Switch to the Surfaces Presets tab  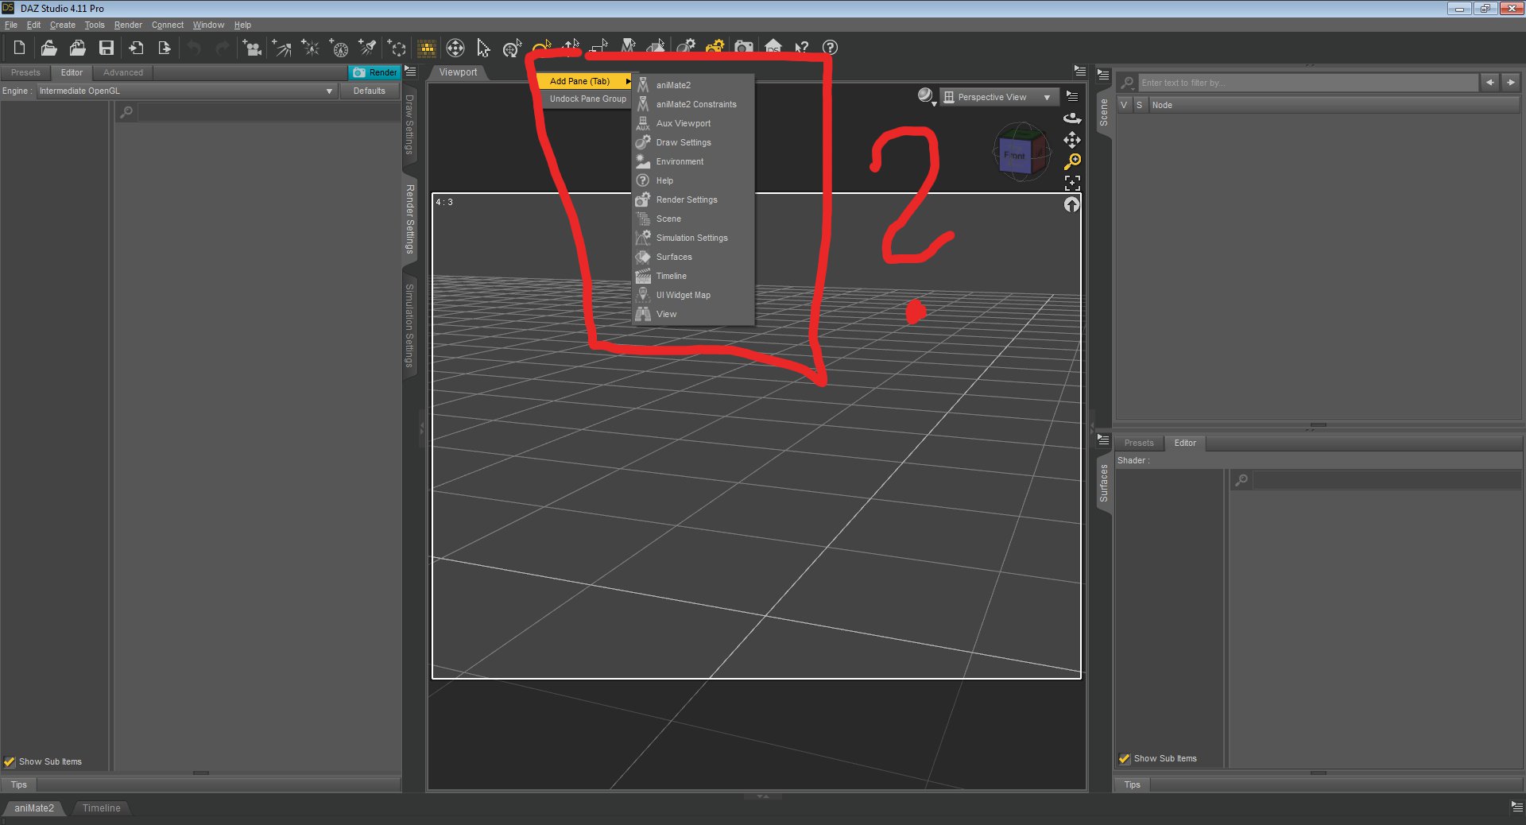(x=1139, y=443)
